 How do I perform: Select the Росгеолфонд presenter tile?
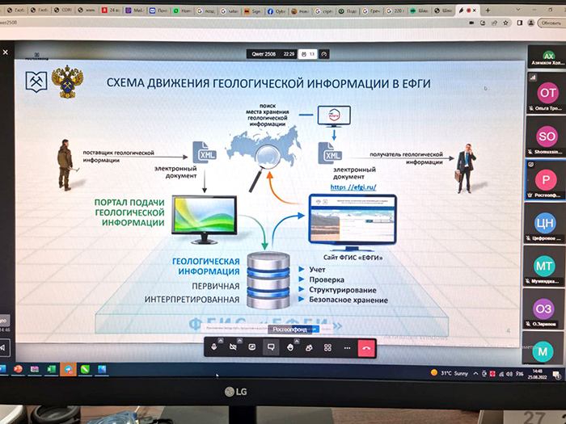point(545,181)
